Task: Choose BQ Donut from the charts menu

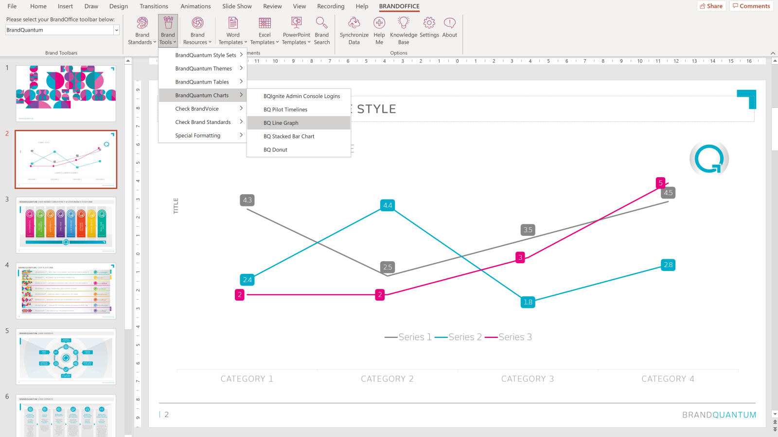Action: (275, 150)
